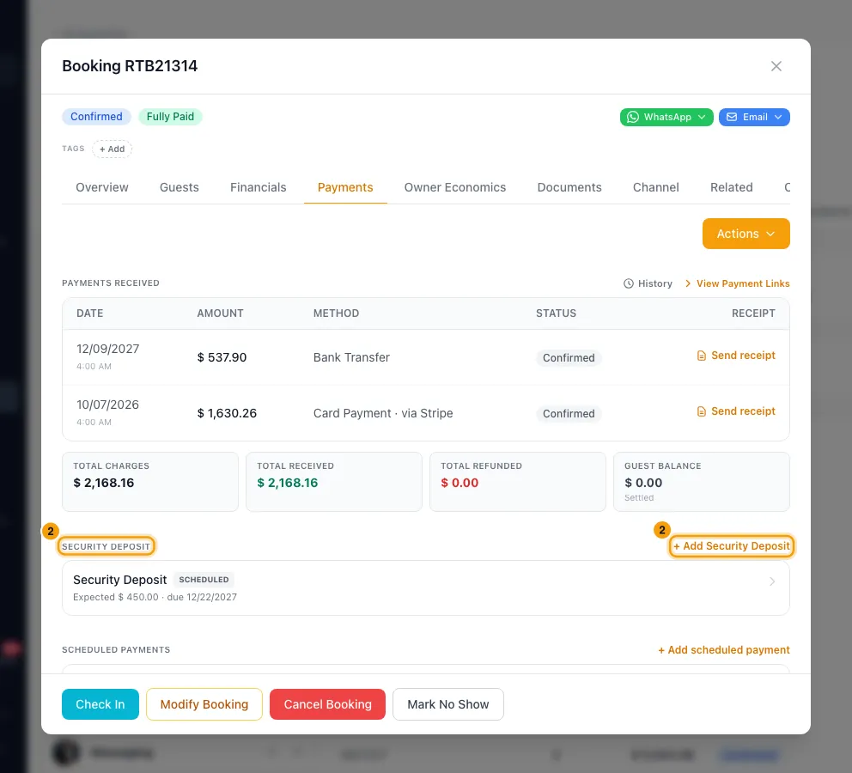Open the Owner Economics tab

455,187
